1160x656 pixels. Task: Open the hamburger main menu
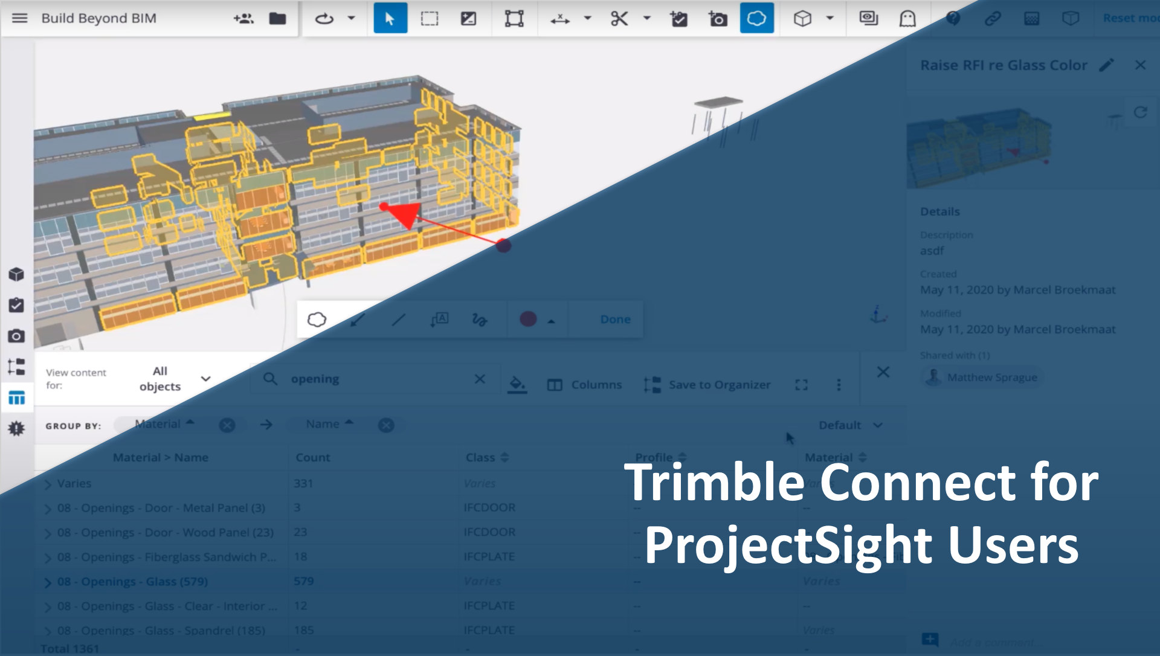20,18
